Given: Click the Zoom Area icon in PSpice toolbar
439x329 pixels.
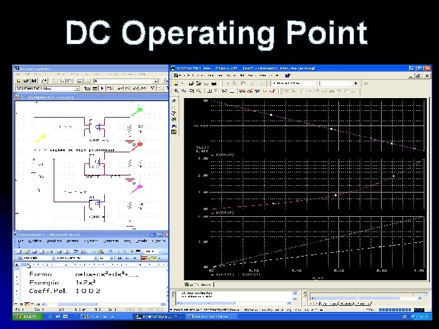Looking at the screenshot, I should tap(191, 91).
